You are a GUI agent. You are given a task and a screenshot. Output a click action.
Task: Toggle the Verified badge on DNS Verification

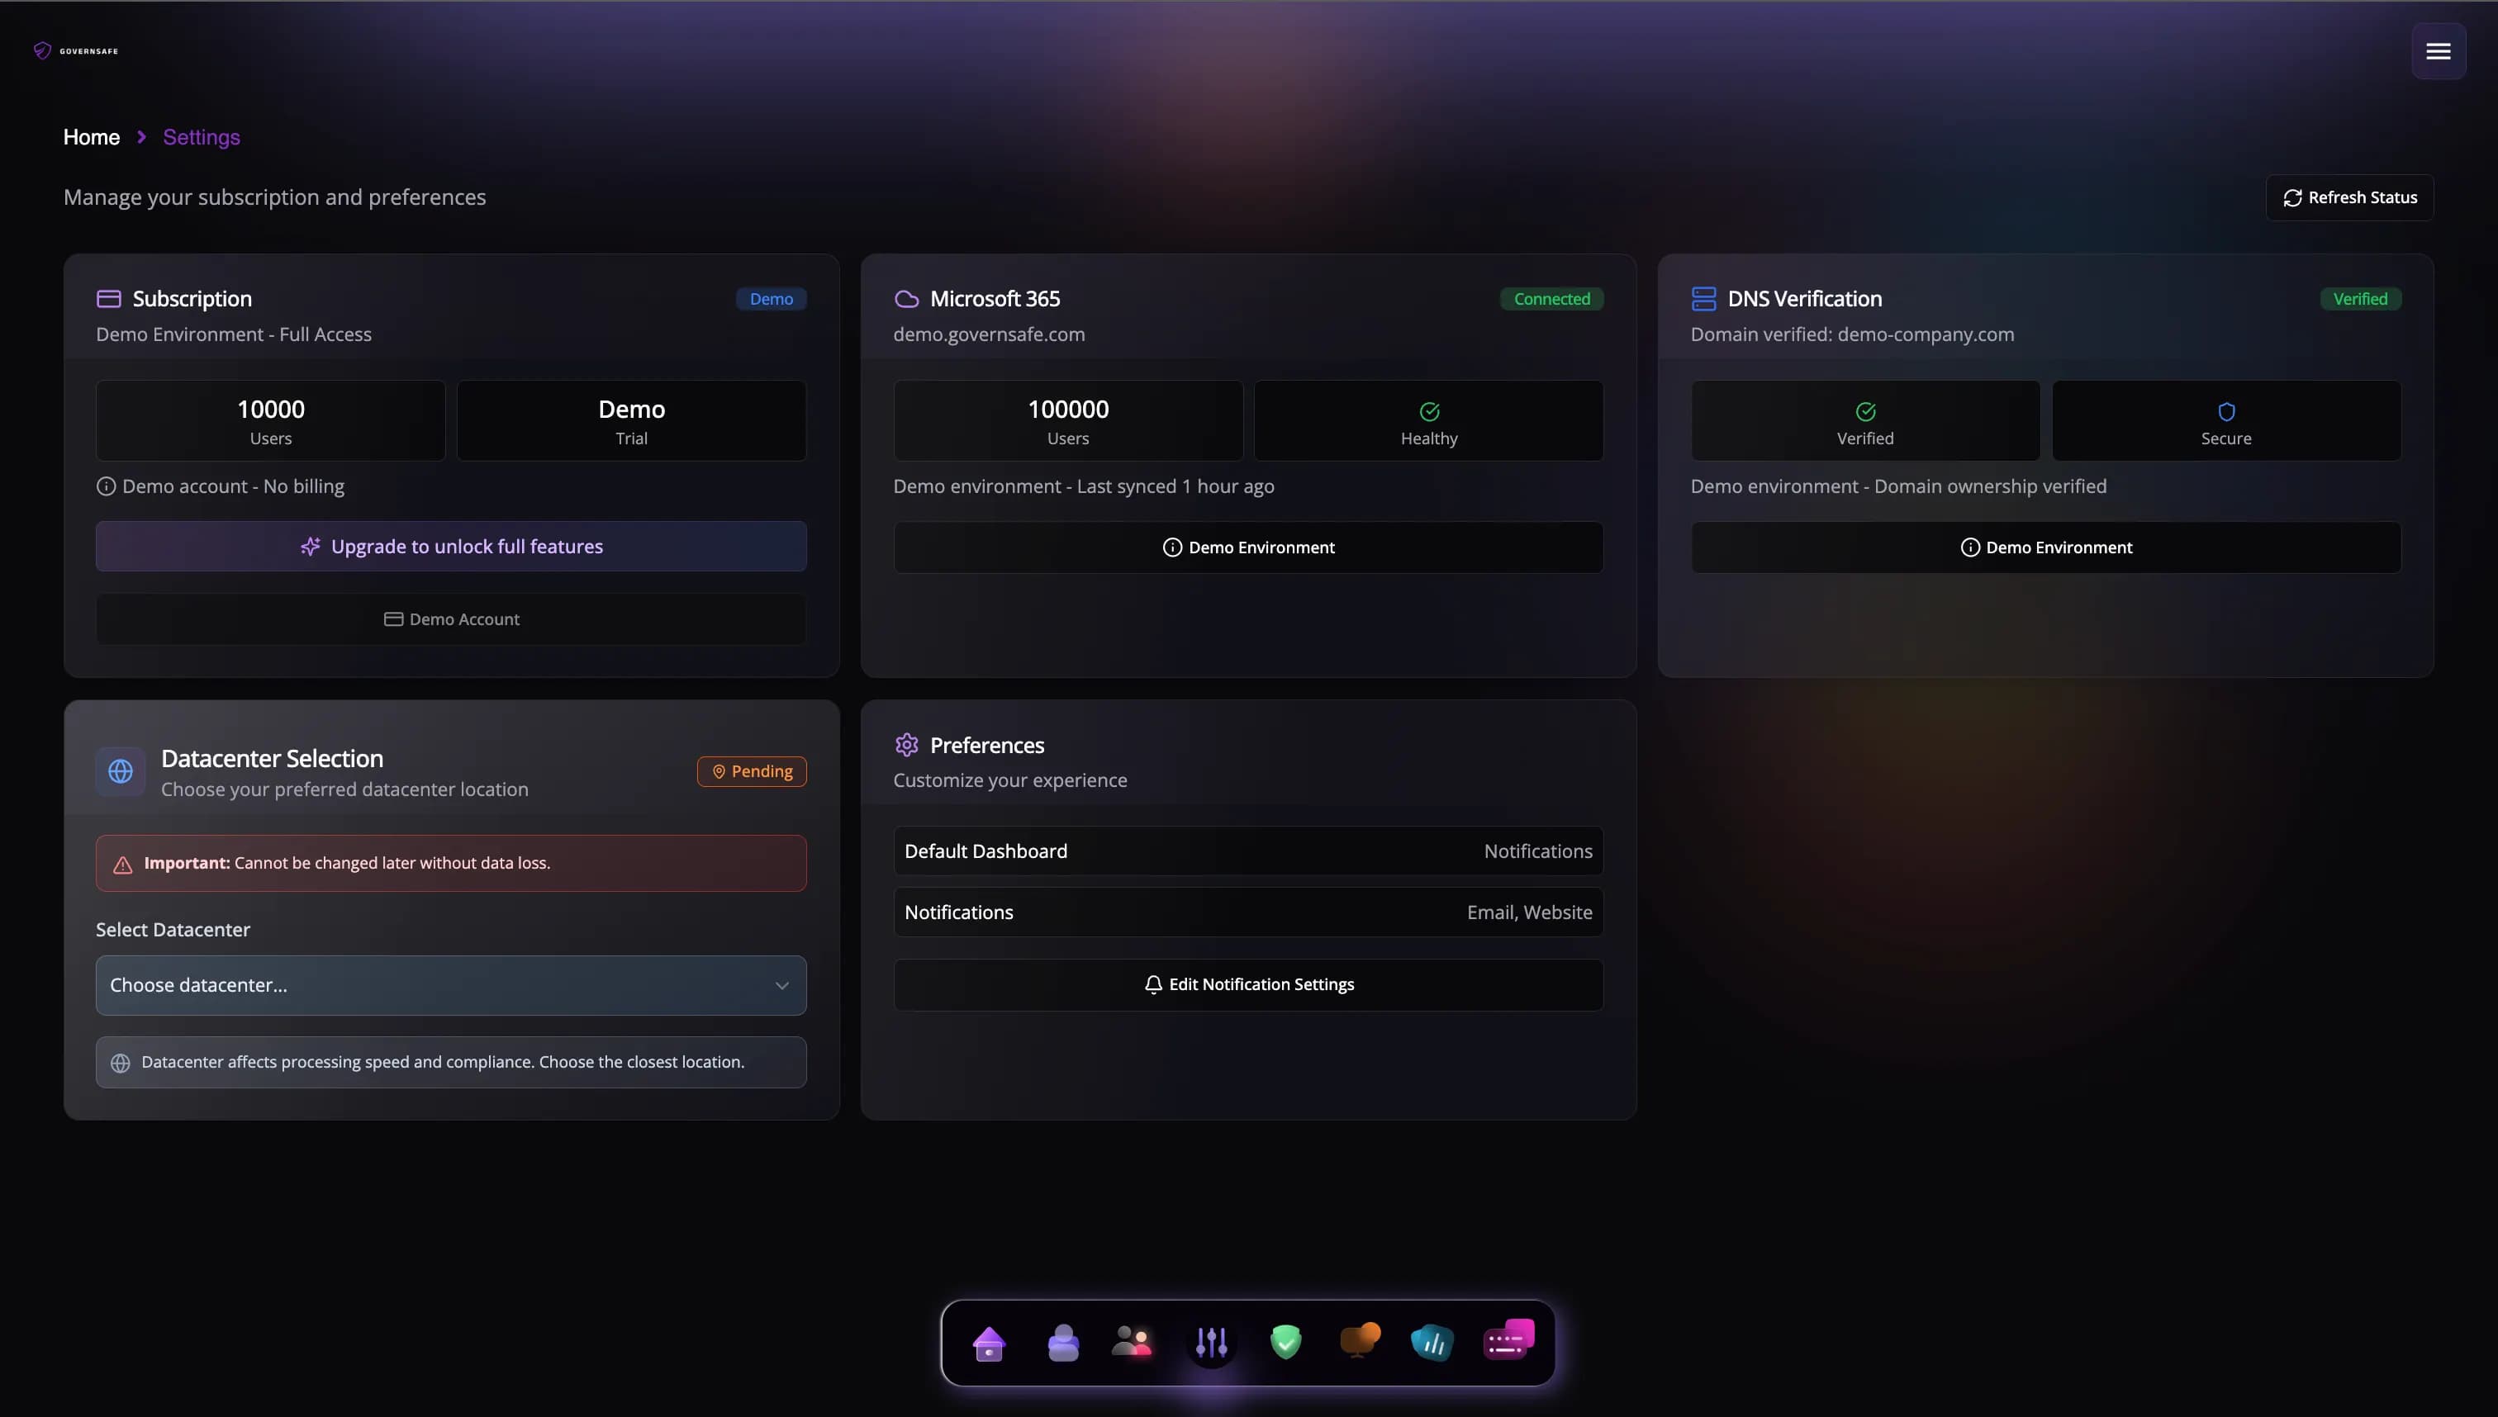(x=2362, y=299)
